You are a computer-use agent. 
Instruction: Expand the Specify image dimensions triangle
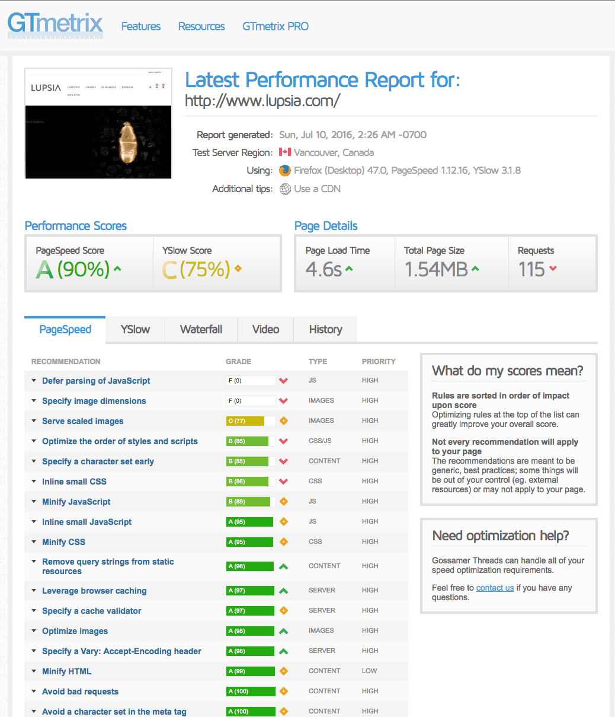pyautogui.click(x=34, y=401)
